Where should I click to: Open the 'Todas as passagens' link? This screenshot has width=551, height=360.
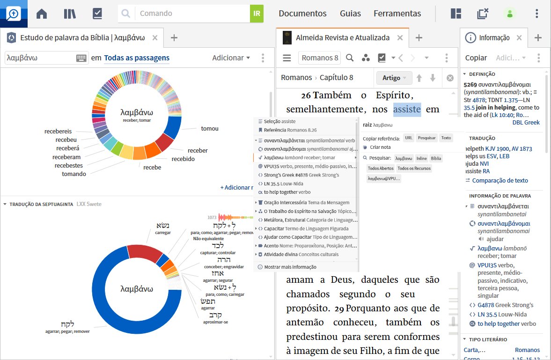coord(137,58)
